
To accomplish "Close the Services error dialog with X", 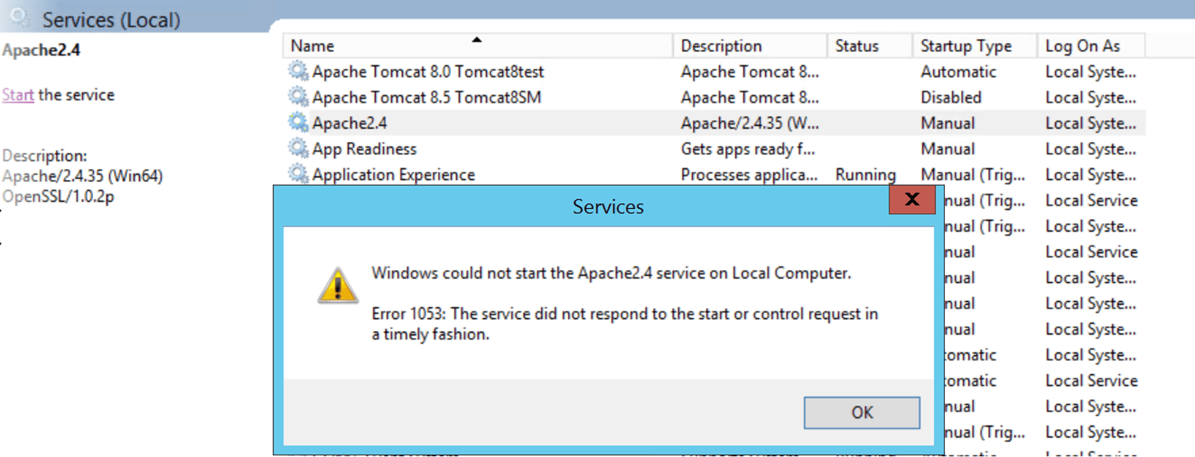I will point(912,200).
